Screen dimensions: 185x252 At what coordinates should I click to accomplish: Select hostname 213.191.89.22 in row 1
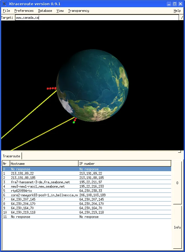point(22,173)
